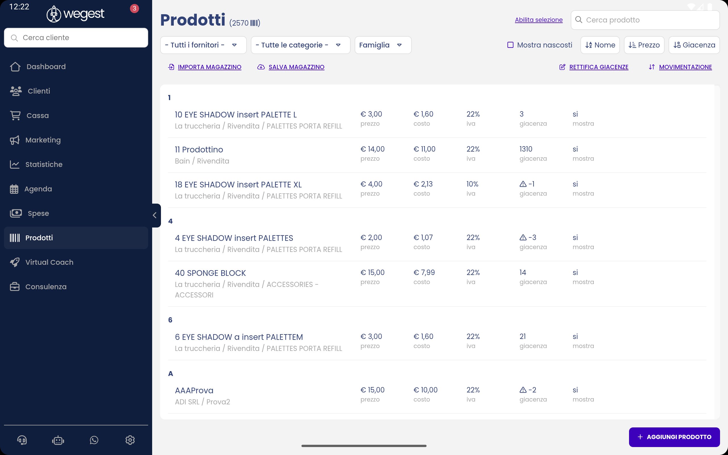The image size is (728, 455).
Task: Open the settings gear icon
Action: pos(130,440)
